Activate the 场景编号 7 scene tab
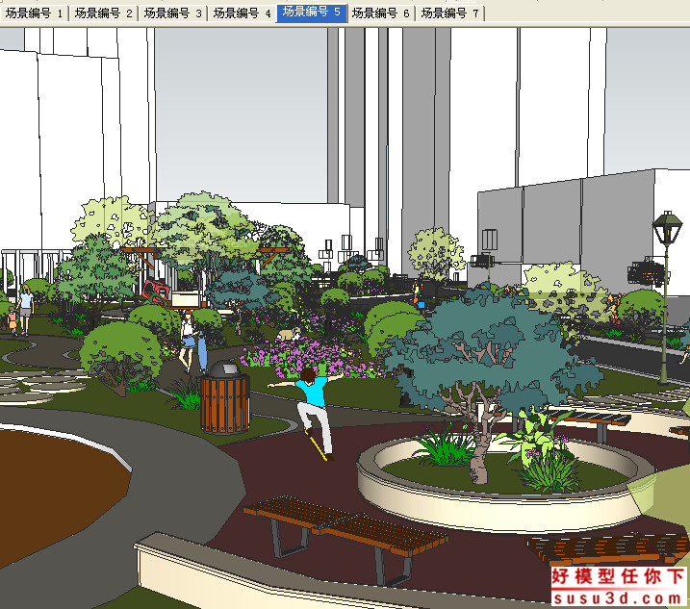Viewport: 690px width, 609px height. point(449,13)
